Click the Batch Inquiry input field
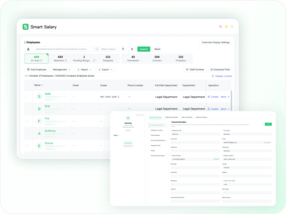This screenshot has height=214, width=286. tap(108, 49)
